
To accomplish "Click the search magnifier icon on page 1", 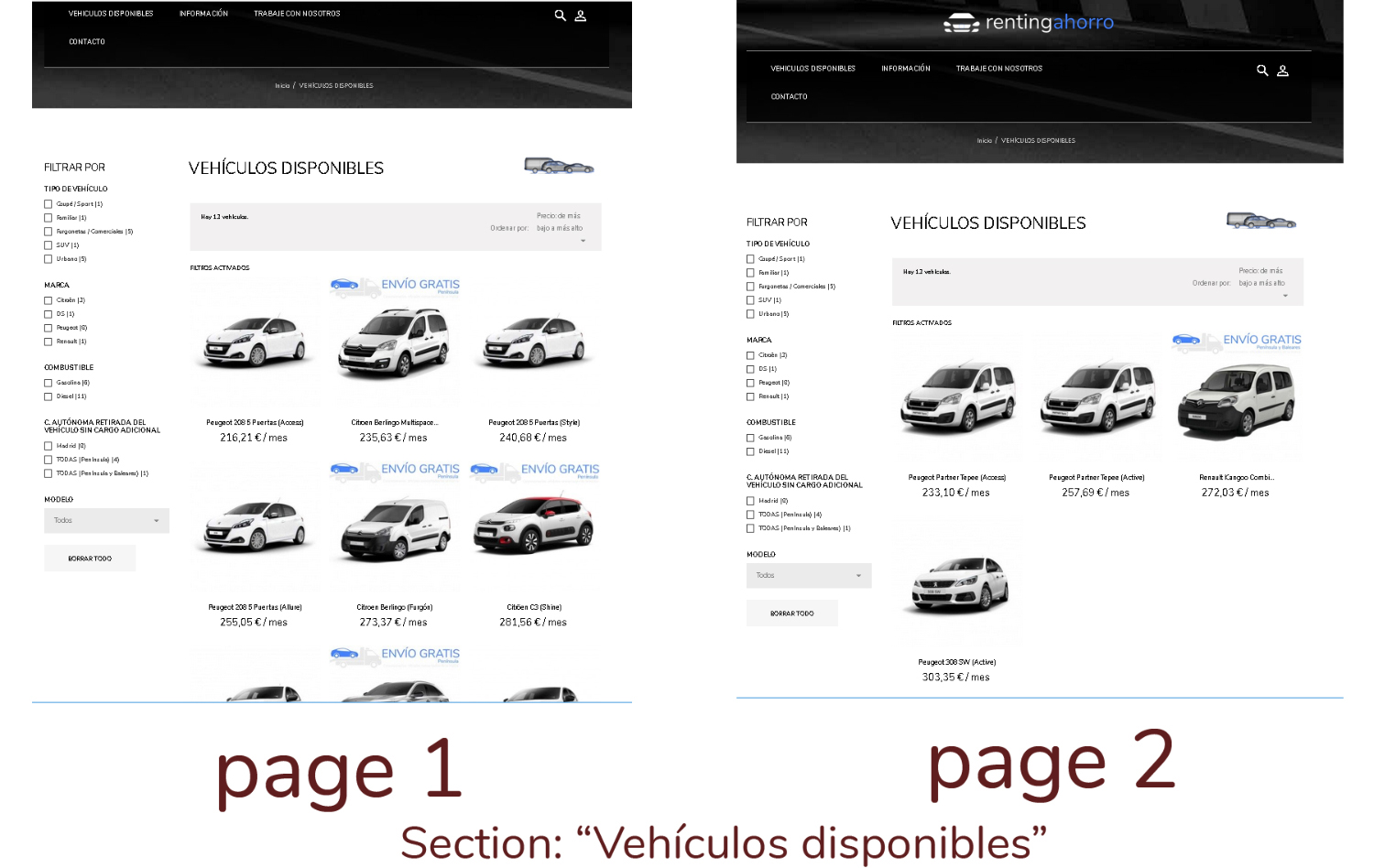I will click(x=560, y=16).
